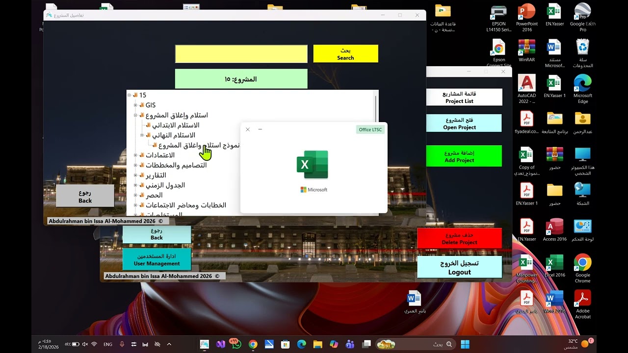
Task: Select نموذج استلام واغلاق المشروع tree item
Action: 199,145
